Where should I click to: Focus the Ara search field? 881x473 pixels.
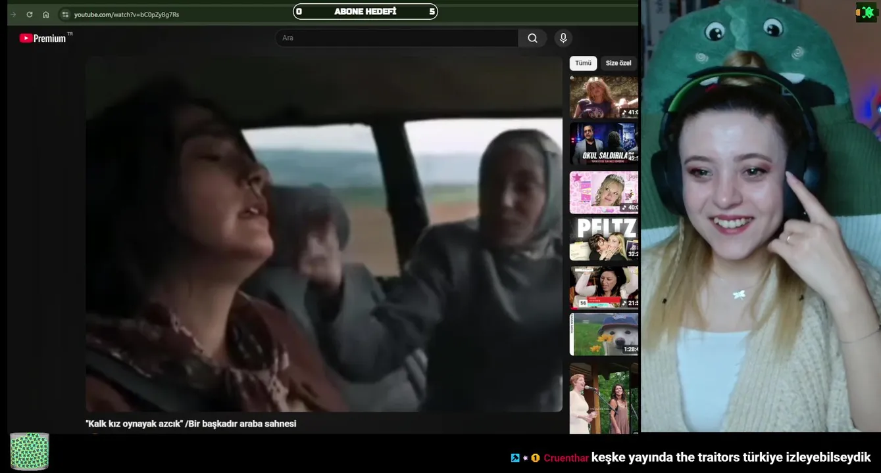pyautogui.click(x=397, y=38)
